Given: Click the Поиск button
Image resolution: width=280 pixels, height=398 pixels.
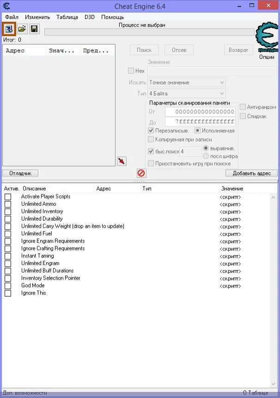Looking at the screenshot, I should pos(144,50).
